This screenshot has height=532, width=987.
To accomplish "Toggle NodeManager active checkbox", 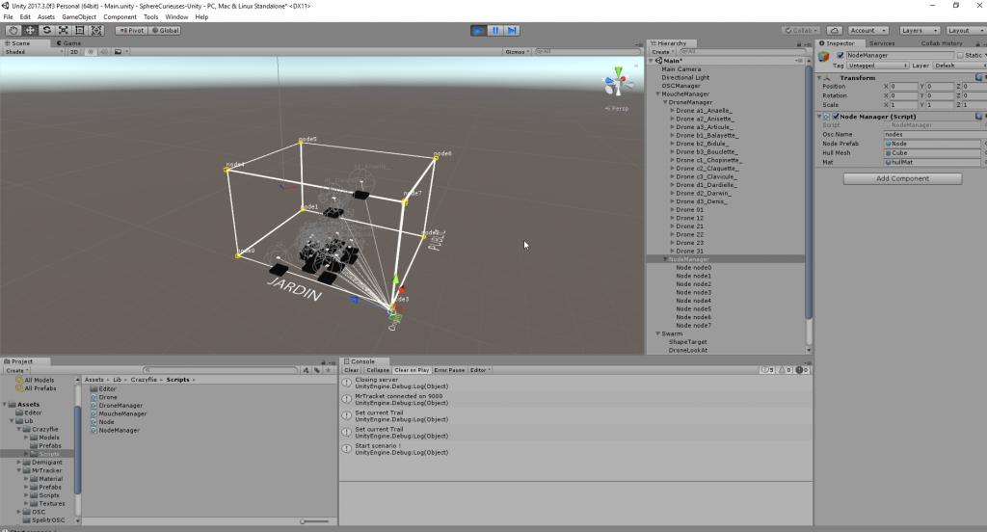I will (840, 55).
